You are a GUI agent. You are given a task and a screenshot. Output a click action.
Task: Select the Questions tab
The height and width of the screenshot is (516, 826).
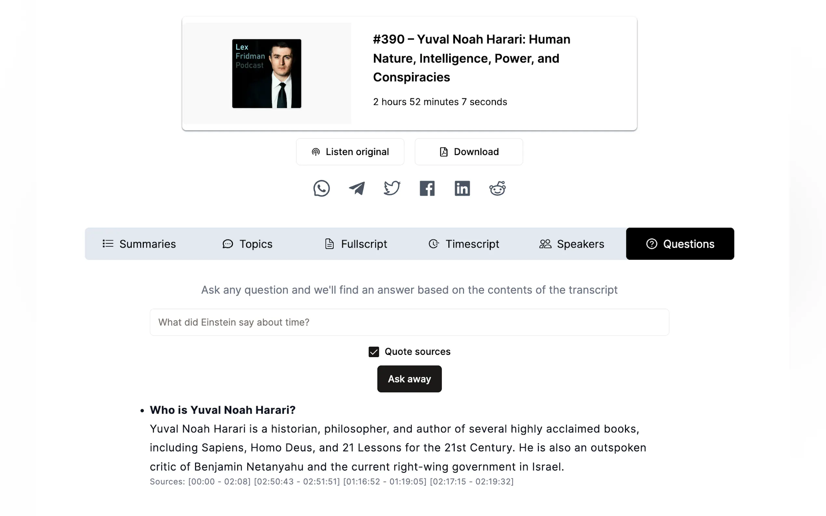[x=680, y=244]
